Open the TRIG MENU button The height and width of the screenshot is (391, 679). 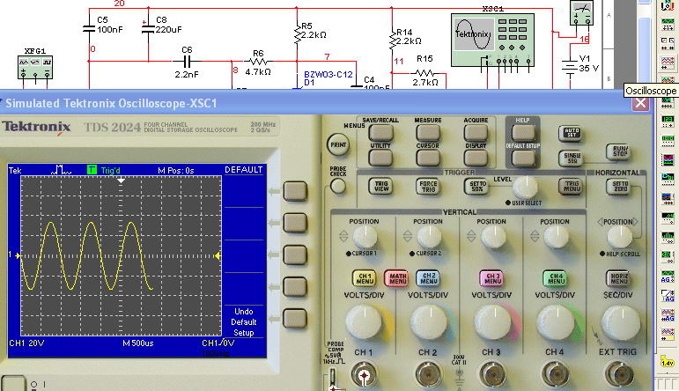571,187
